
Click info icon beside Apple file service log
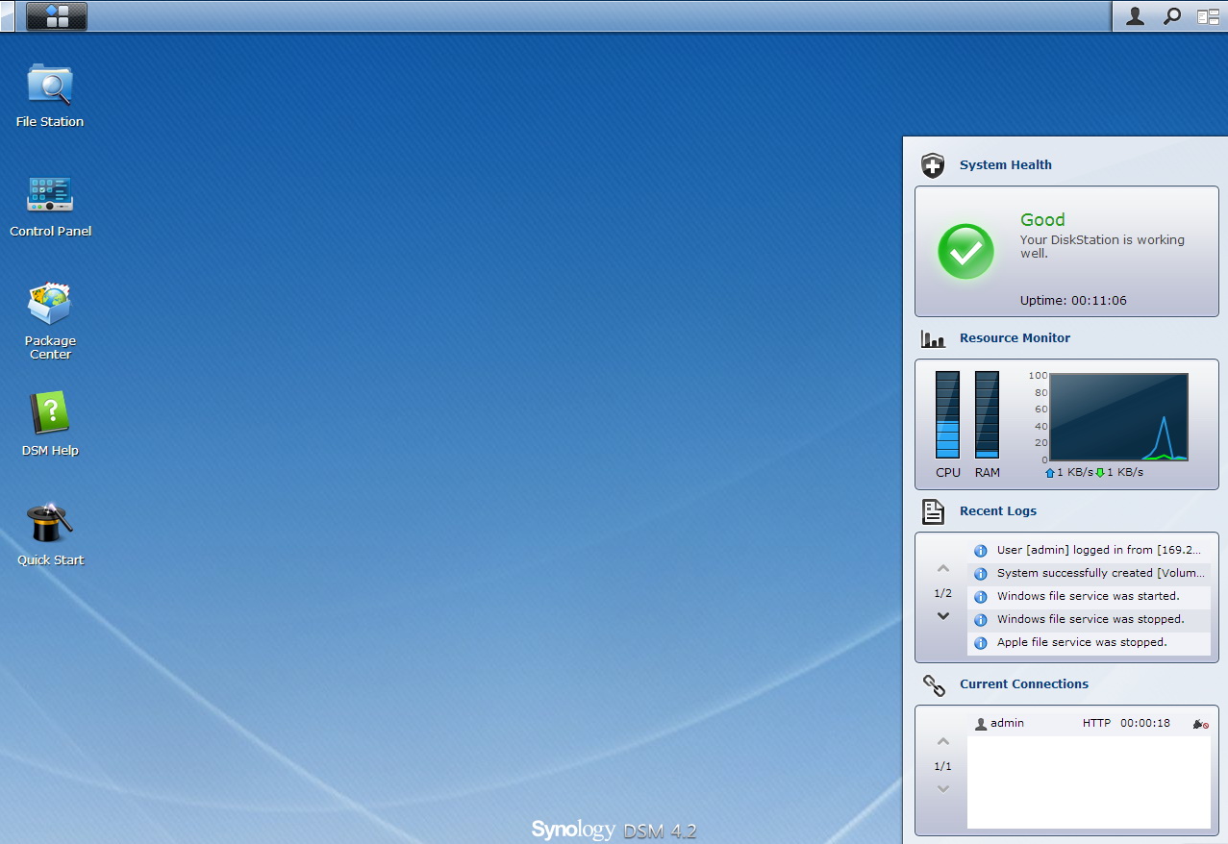click(981, 643)
